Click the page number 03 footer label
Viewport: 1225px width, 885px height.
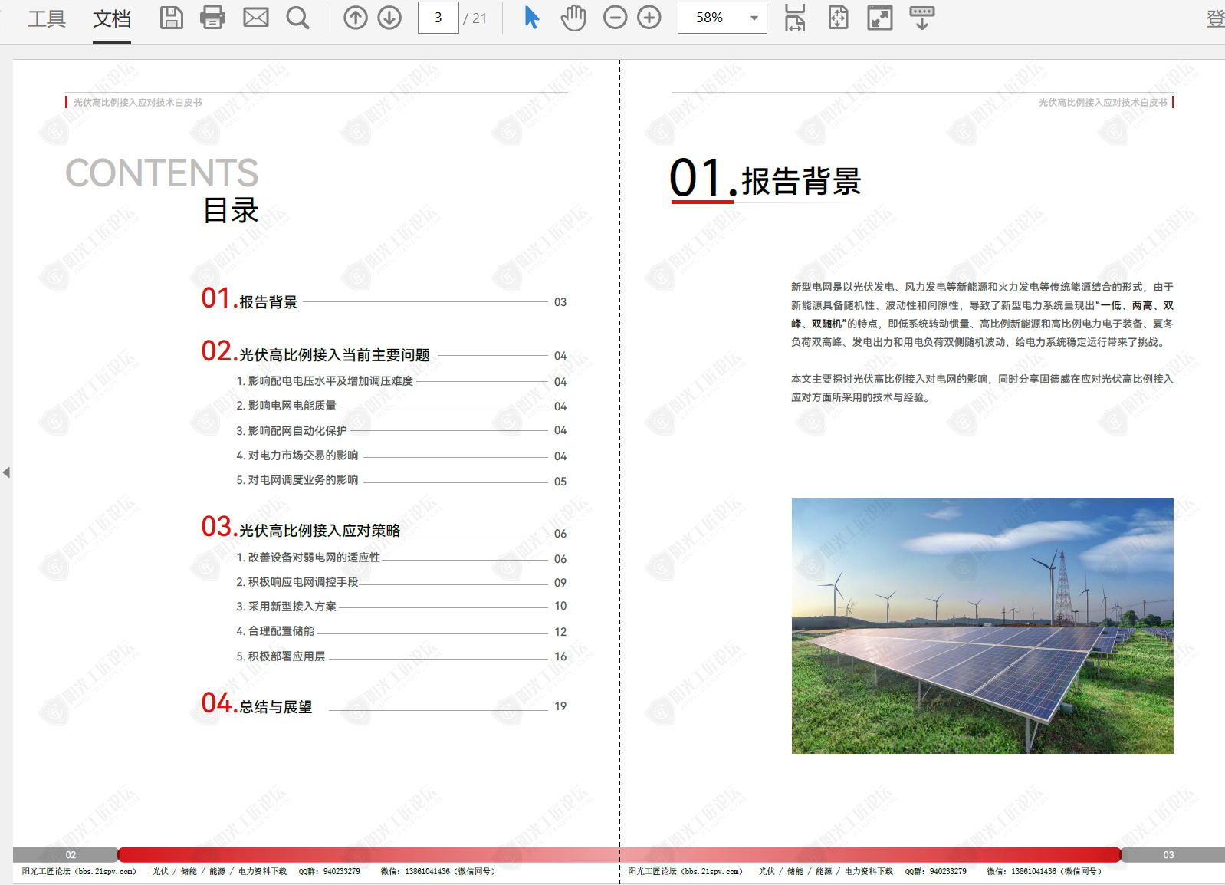coord(1168,855)
